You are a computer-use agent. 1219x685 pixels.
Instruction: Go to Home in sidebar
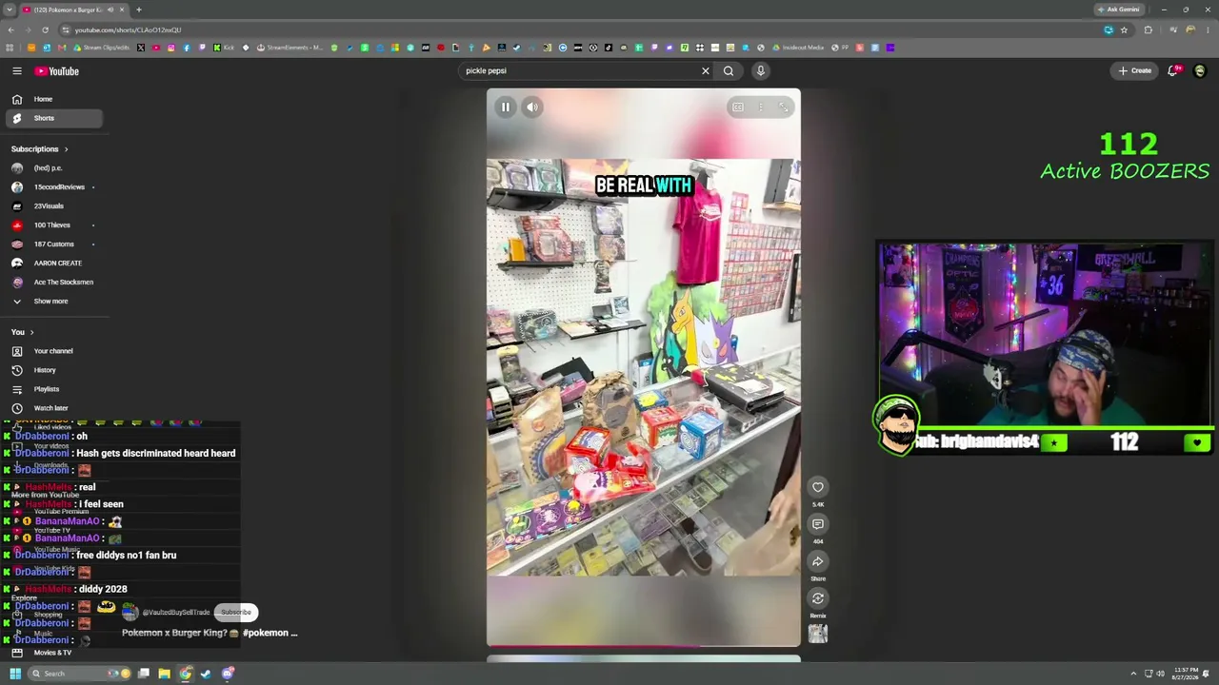coord(52,99)
